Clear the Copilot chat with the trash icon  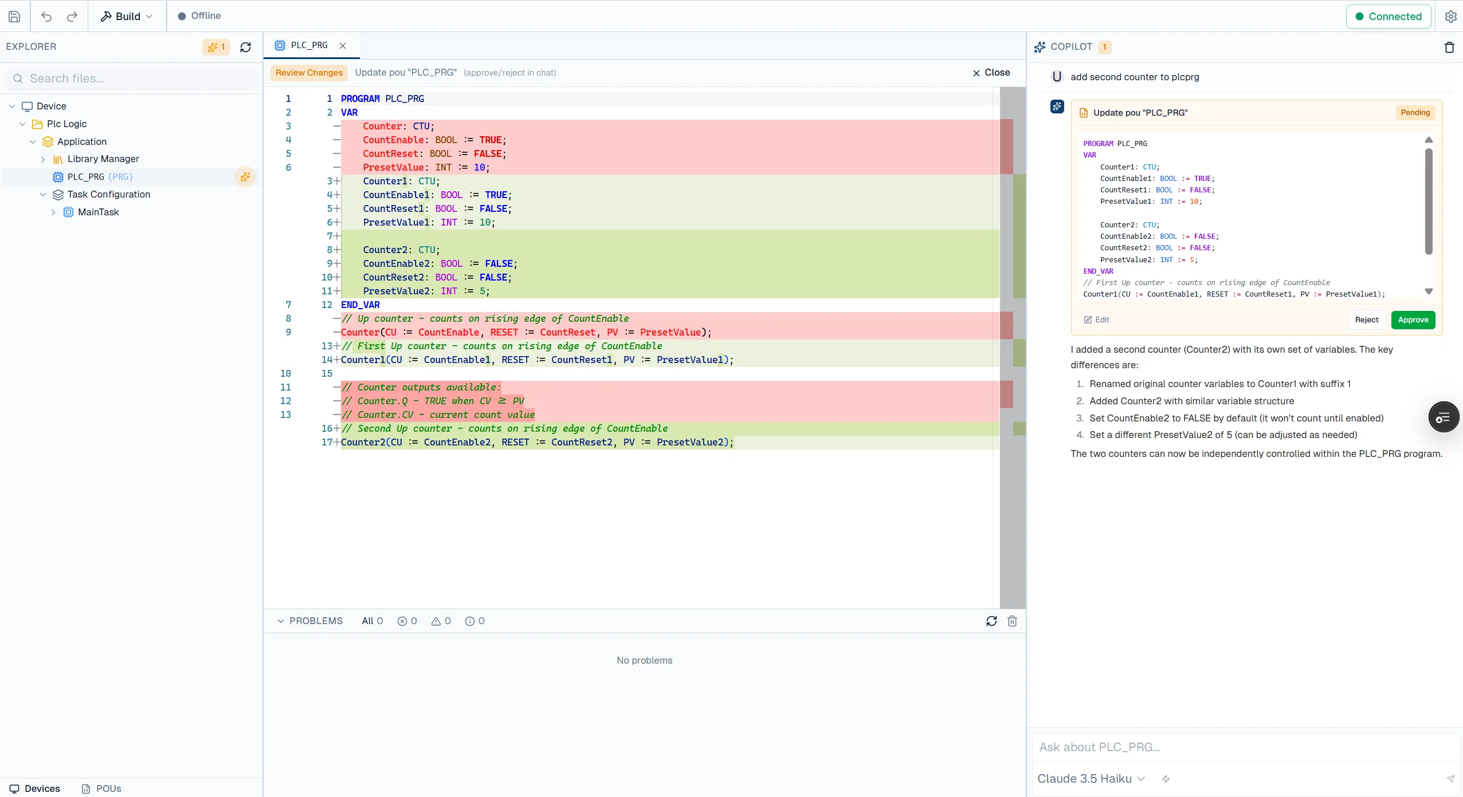click(x=1449, y=47)
